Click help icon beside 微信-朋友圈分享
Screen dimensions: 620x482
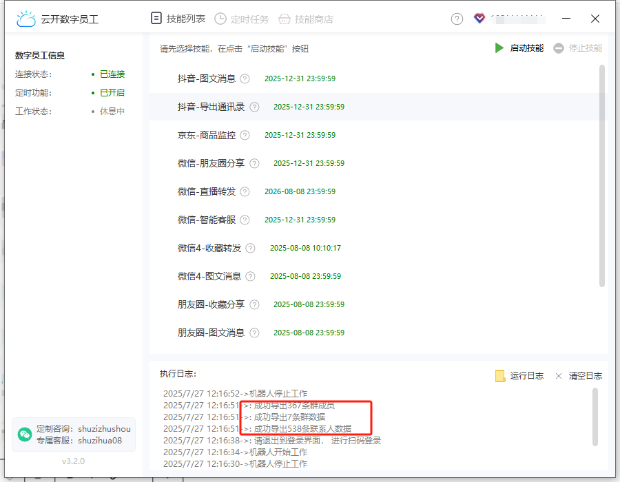point(254,163)
